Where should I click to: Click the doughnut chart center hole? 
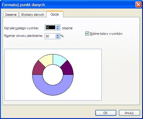click(53, 75)
